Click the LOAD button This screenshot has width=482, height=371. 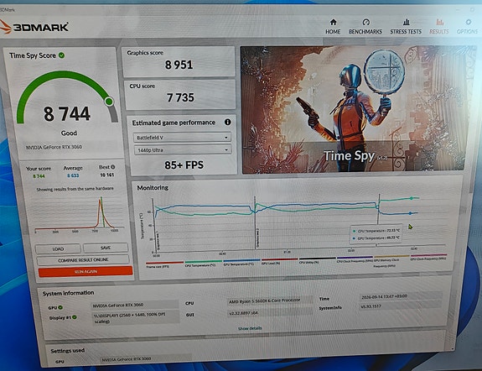coord(58,248)
